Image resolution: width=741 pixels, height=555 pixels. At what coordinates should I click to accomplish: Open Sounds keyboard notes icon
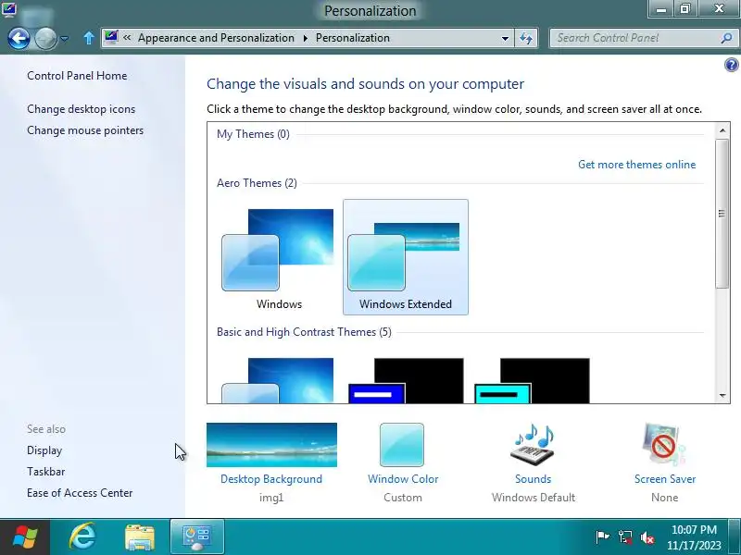point(533,444)
